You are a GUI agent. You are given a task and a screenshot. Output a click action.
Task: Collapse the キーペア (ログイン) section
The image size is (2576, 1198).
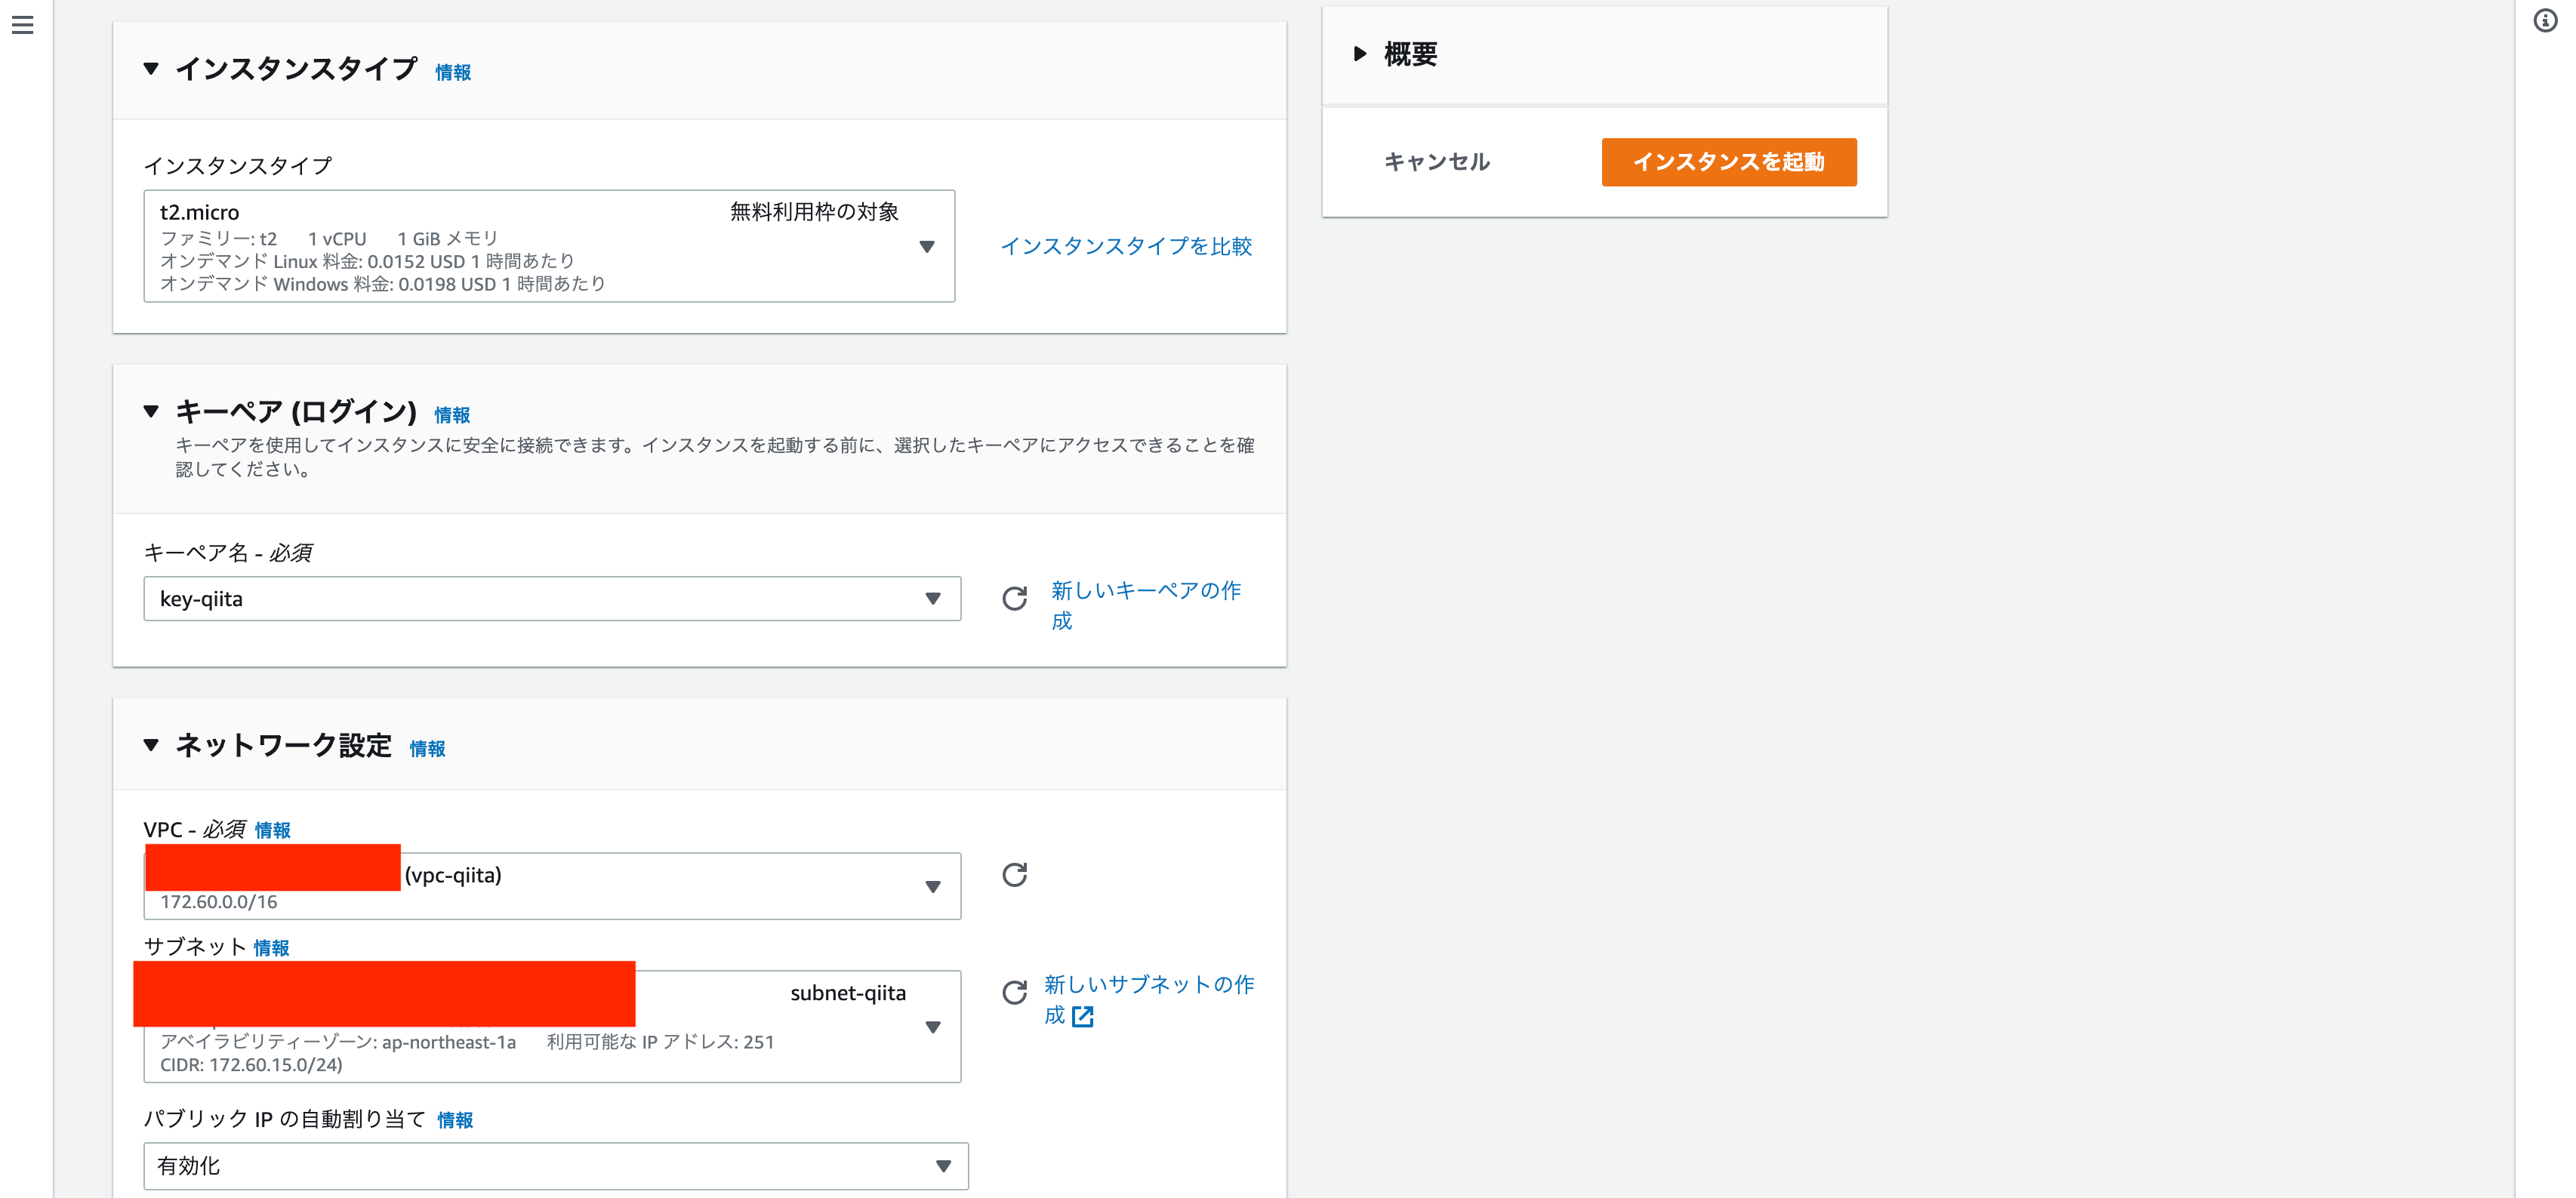point(151,411)
